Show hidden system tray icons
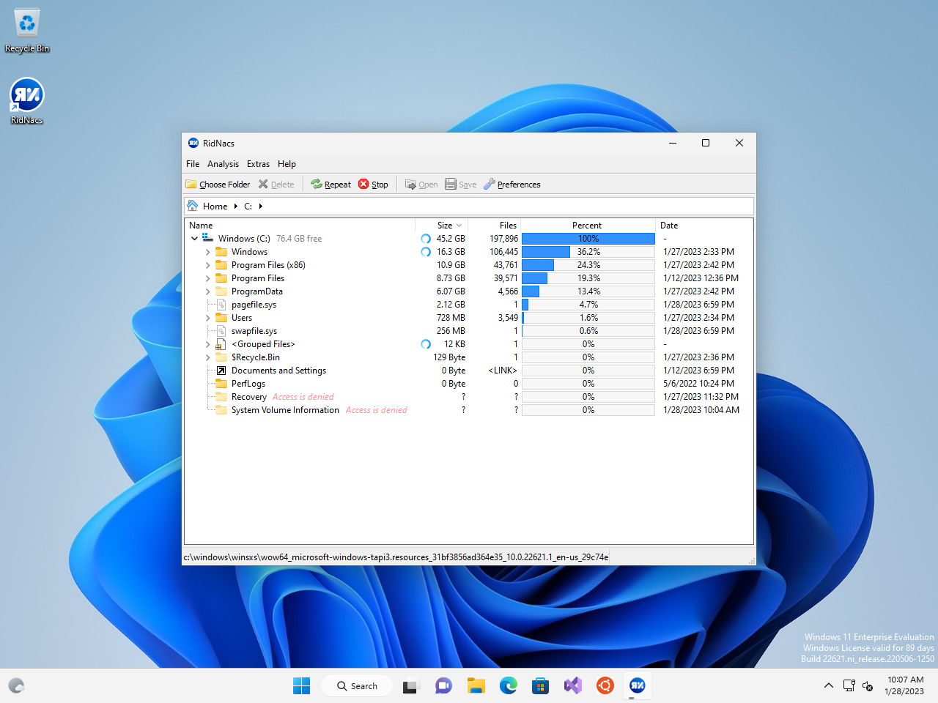The height and width of the screenshot is (703, 938). (x=828, y=685)
